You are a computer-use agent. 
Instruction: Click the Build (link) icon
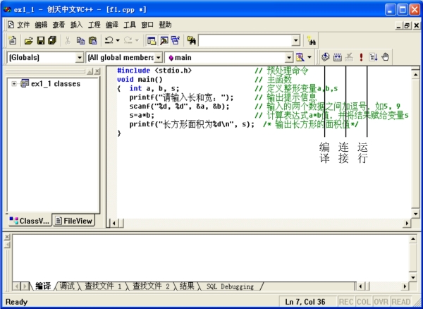(x=338, y=57)
